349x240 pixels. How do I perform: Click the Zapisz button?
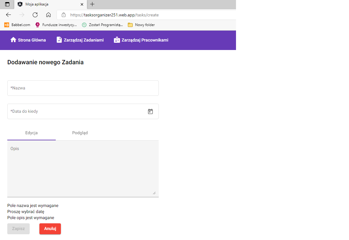pyautogui.click(x=18, y=229)
